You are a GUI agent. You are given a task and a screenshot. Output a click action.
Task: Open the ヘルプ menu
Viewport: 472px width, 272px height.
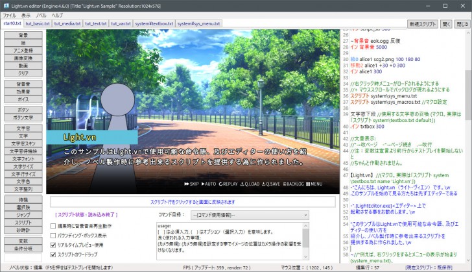click(57, 16)
